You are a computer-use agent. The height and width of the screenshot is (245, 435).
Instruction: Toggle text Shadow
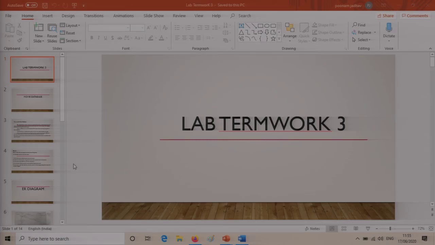tap(112, 38)
